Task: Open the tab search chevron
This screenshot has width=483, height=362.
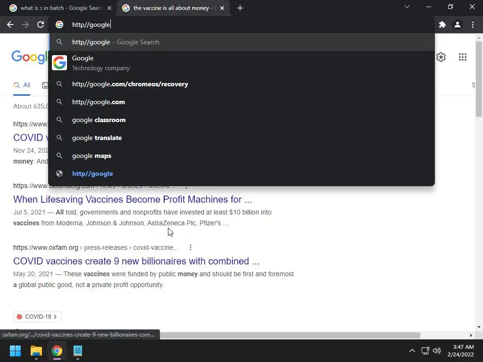Action: tap(407, 7)
